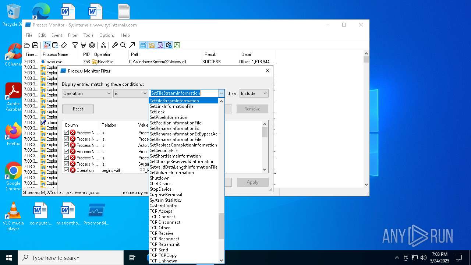The width and height of the screenshot is (471, 265).
Task: Open the Filter menu
Action: click(73, 35)
